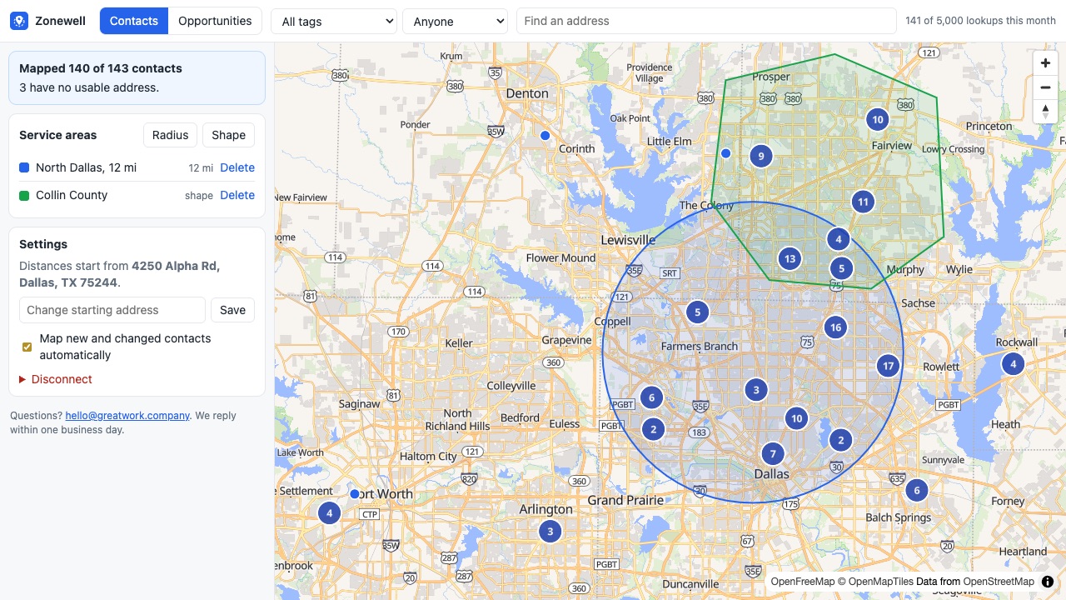
Task: Click the Zonewell logo icon
Action: point(19,21)
